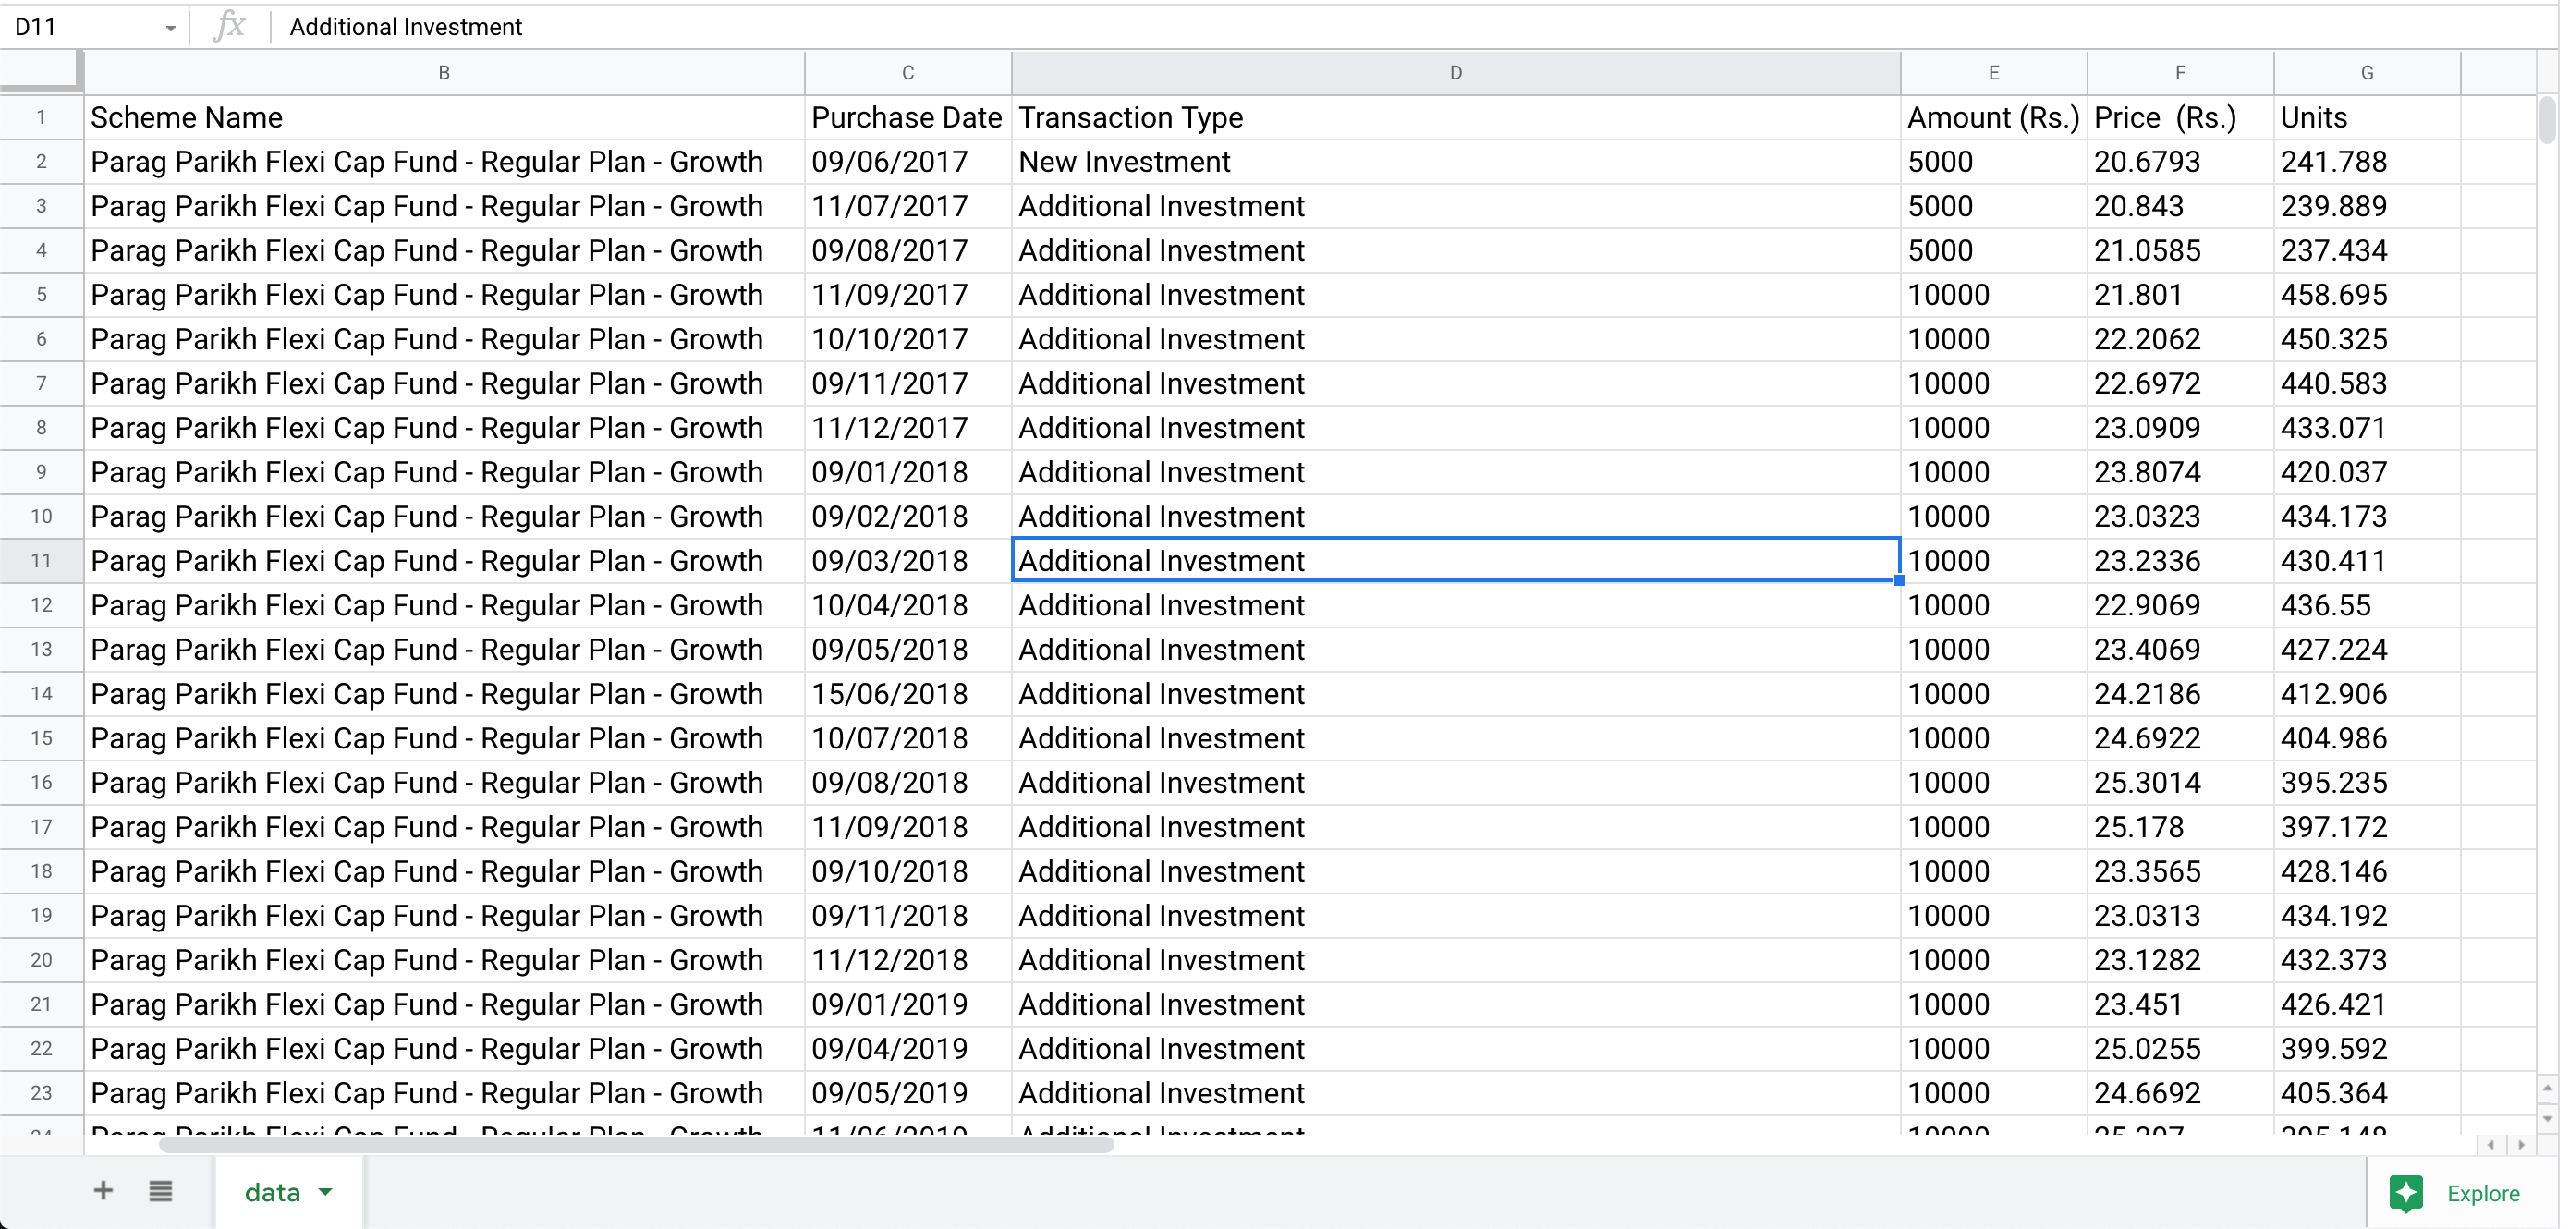Click the units cell 450.325

2367,339
